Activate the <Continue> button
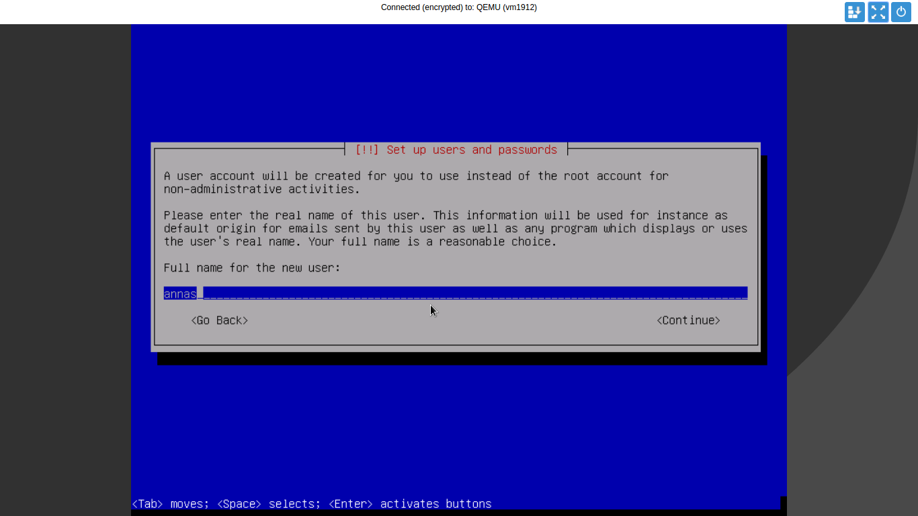Screen dimensions: 918x516 [688, 320]
